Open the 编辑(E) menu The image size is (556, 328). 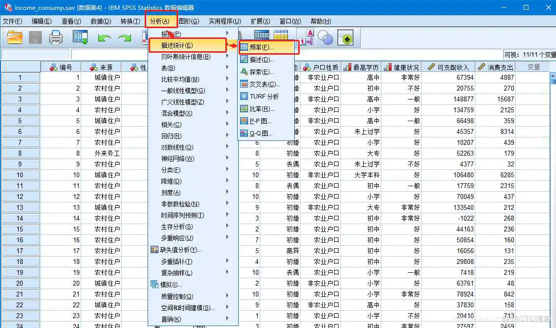[x=41, y=21]
